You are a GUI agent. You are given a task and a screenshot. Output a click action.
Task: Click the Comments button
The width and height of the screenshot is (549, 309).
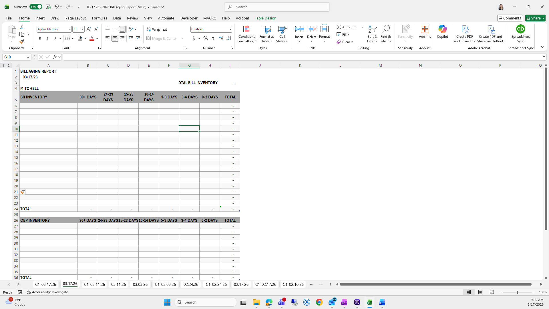tap(510, 18)
